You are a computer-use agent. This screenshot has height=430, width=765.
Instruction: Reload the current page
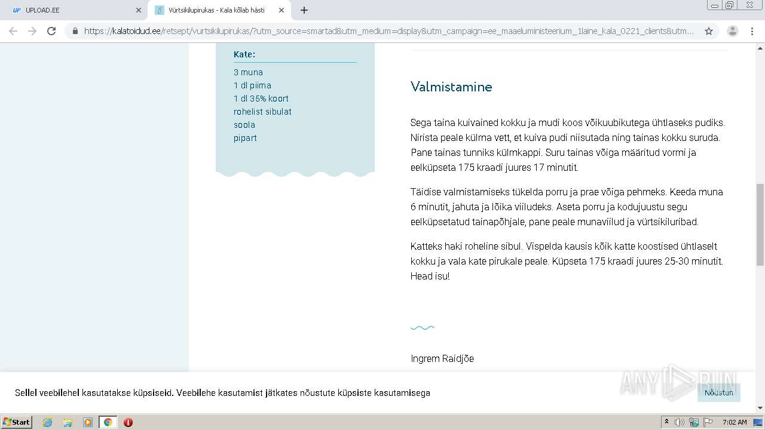click(51, 31)
